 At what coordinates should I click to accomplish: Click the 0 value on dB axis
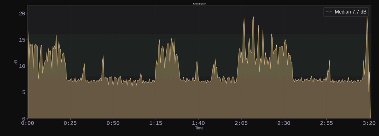(23, 118)
